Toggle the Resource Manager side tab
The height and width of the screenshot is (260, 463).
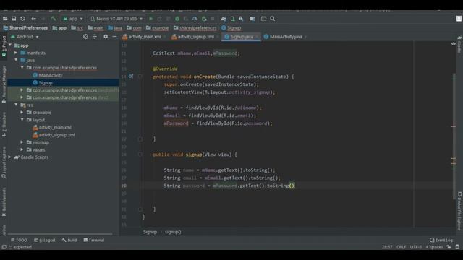coord(4,84)
